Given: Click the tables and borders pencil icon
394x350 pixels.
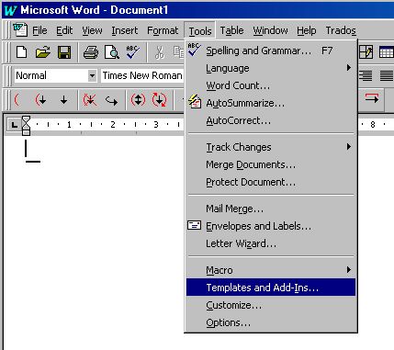Looking at the screenshot, I should [x=366, y=52].
